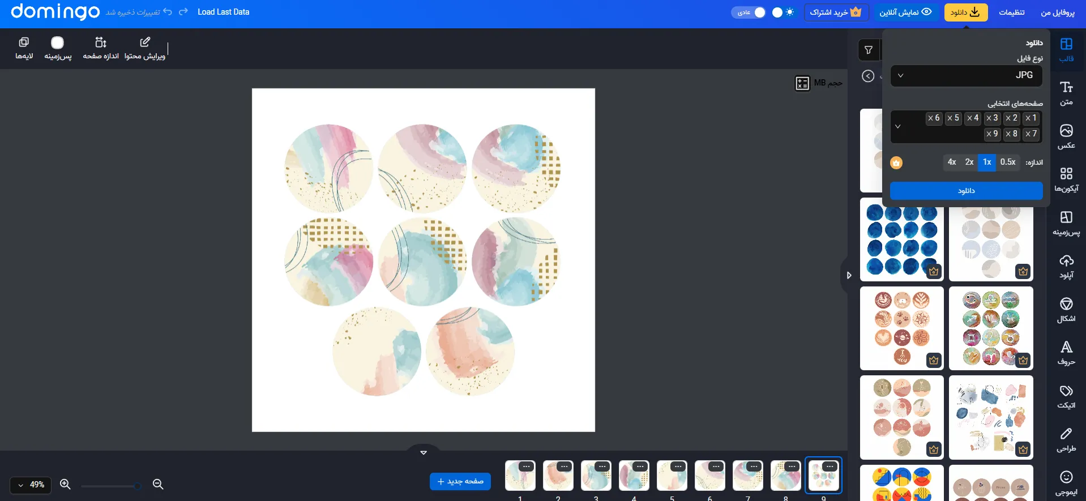
Task: Click the zoom slider handle
Action: click(x=137, y=486)
